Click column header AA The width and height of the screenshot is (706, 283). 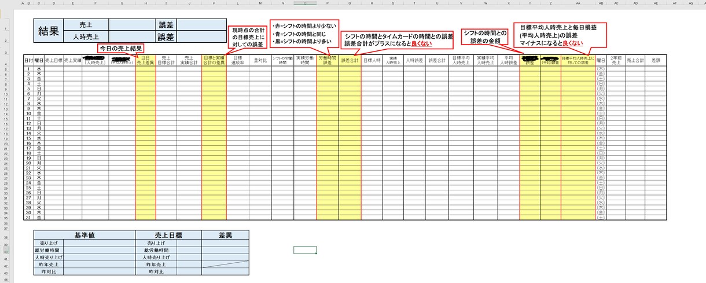(x=578, y=3)
